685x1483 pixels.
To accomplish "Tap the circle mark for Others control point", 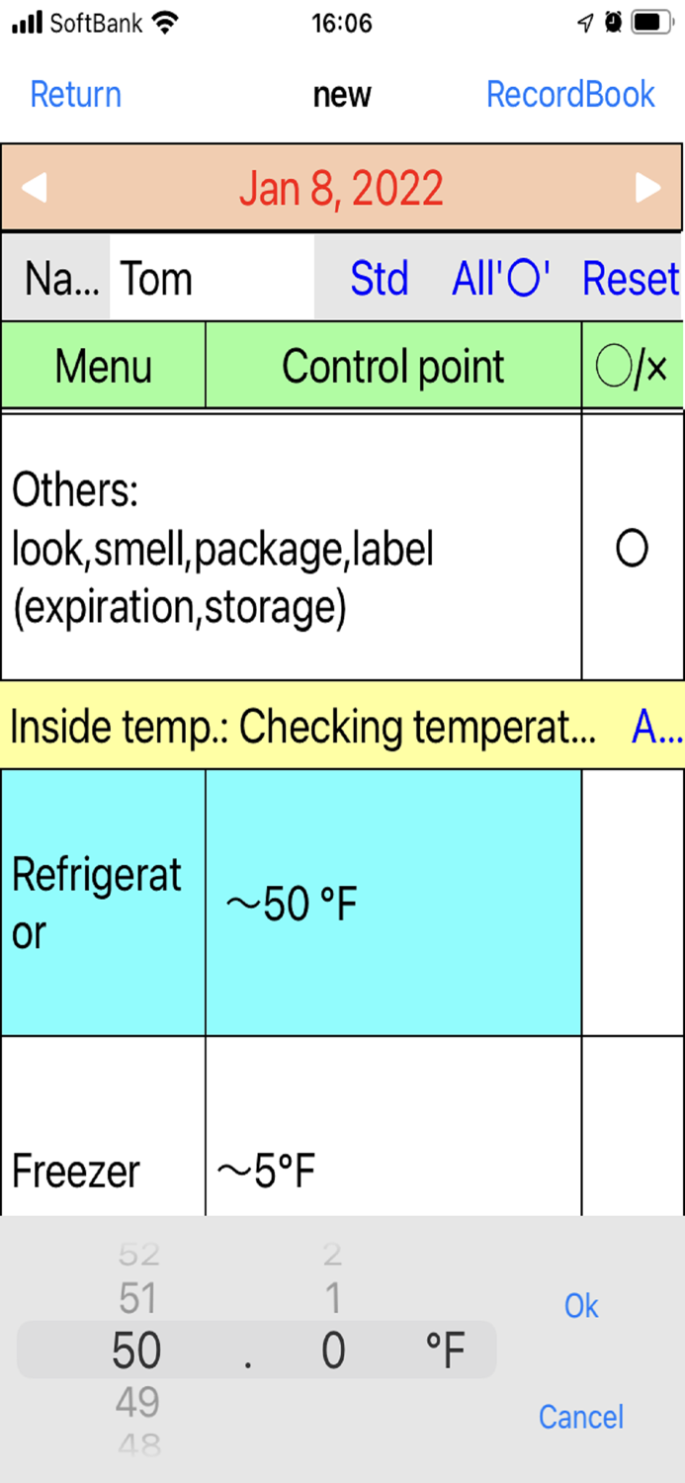I will click(x=632, y=548).
